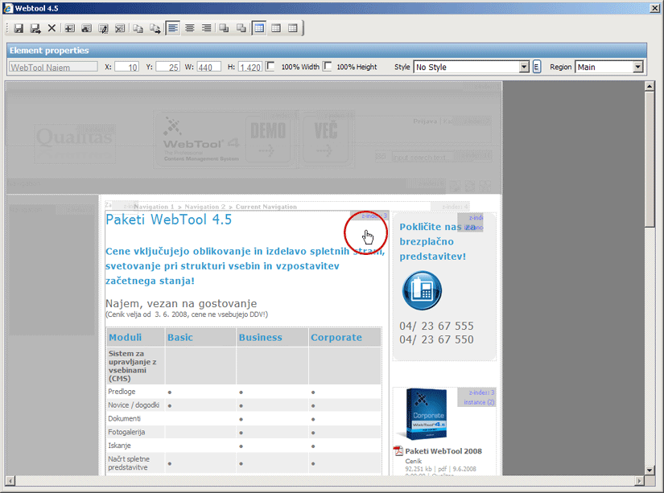Image resolution: width=664 pixels, height=493 pixels.
Task: Select the Align Right toolbar button
Action: click(x=207, y=28)
